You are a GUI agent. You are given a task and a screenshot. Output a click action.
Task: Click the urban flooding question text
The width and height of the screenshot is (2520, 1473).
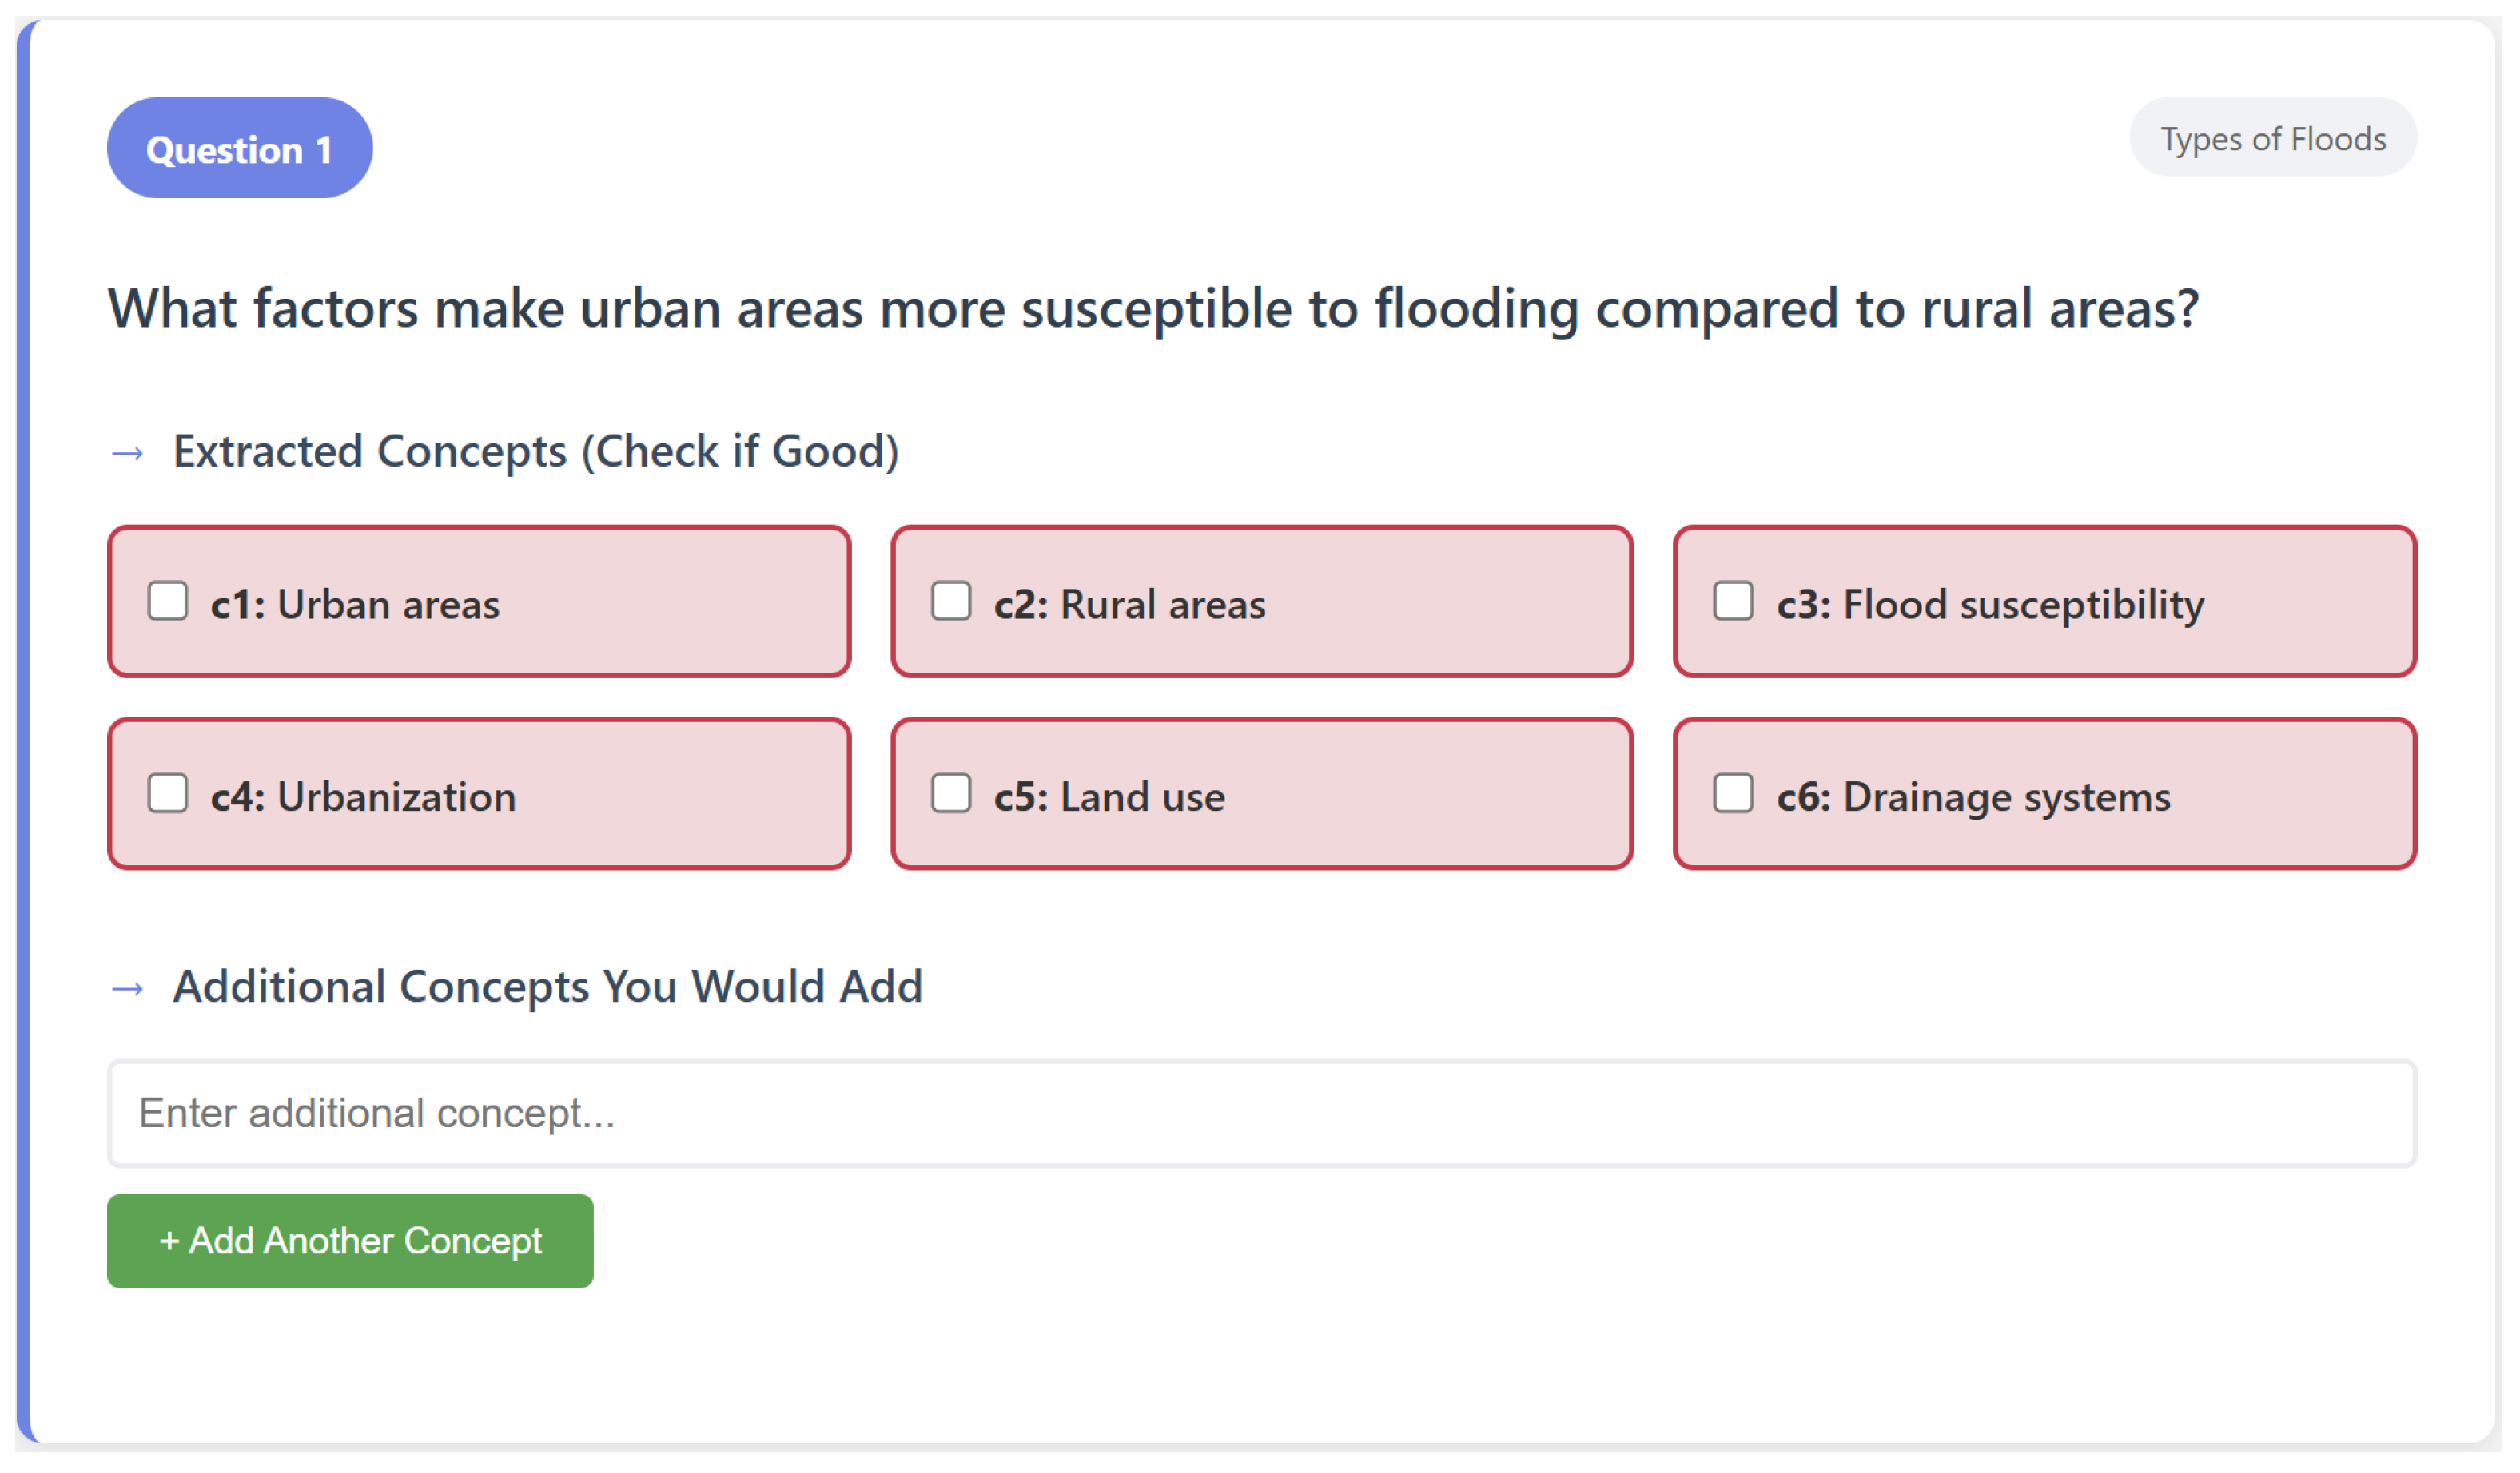point(1153,309)
